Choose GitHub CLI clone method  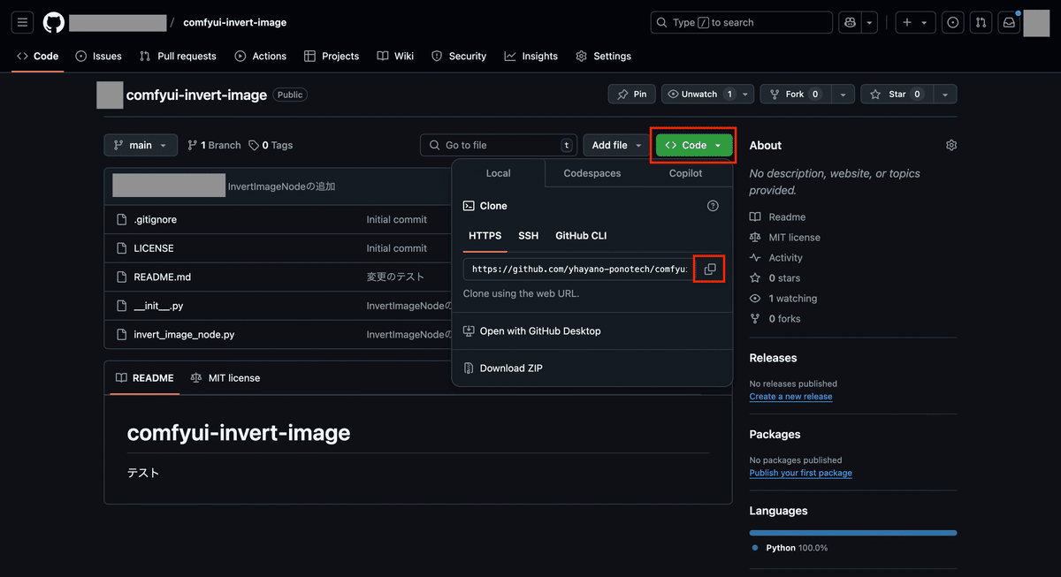coord(581,236)
